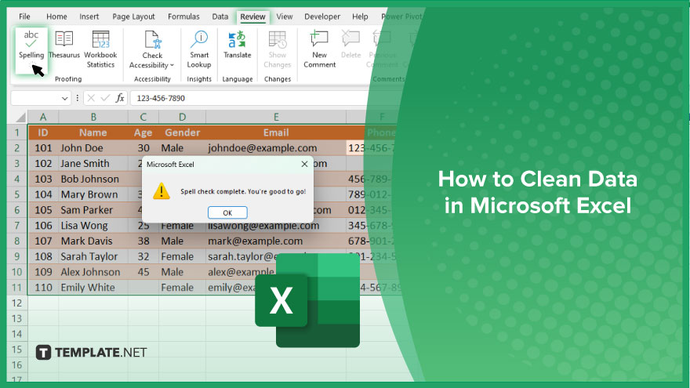
Task: Switch to the Data tab
Action: [220, 16]
